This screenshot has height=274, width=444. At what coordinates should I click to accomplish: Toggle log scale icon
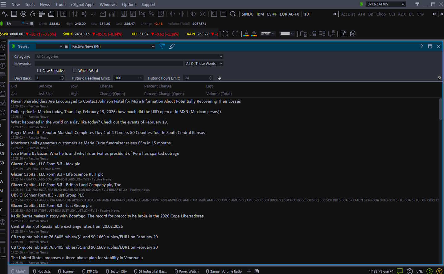(142, 14)
